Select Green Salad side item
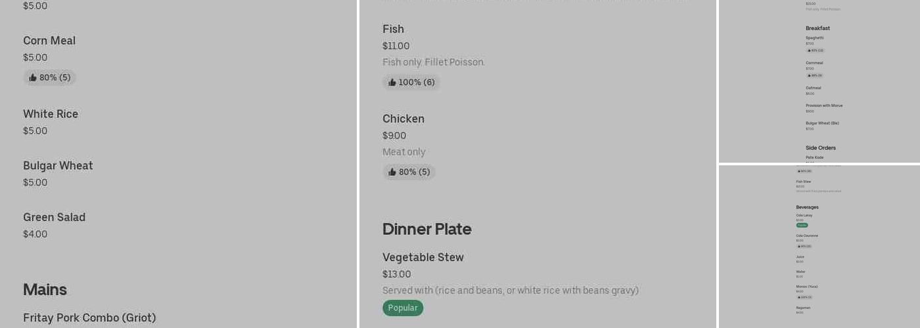This screenshot has width=920, height=328. click(54, 218)
